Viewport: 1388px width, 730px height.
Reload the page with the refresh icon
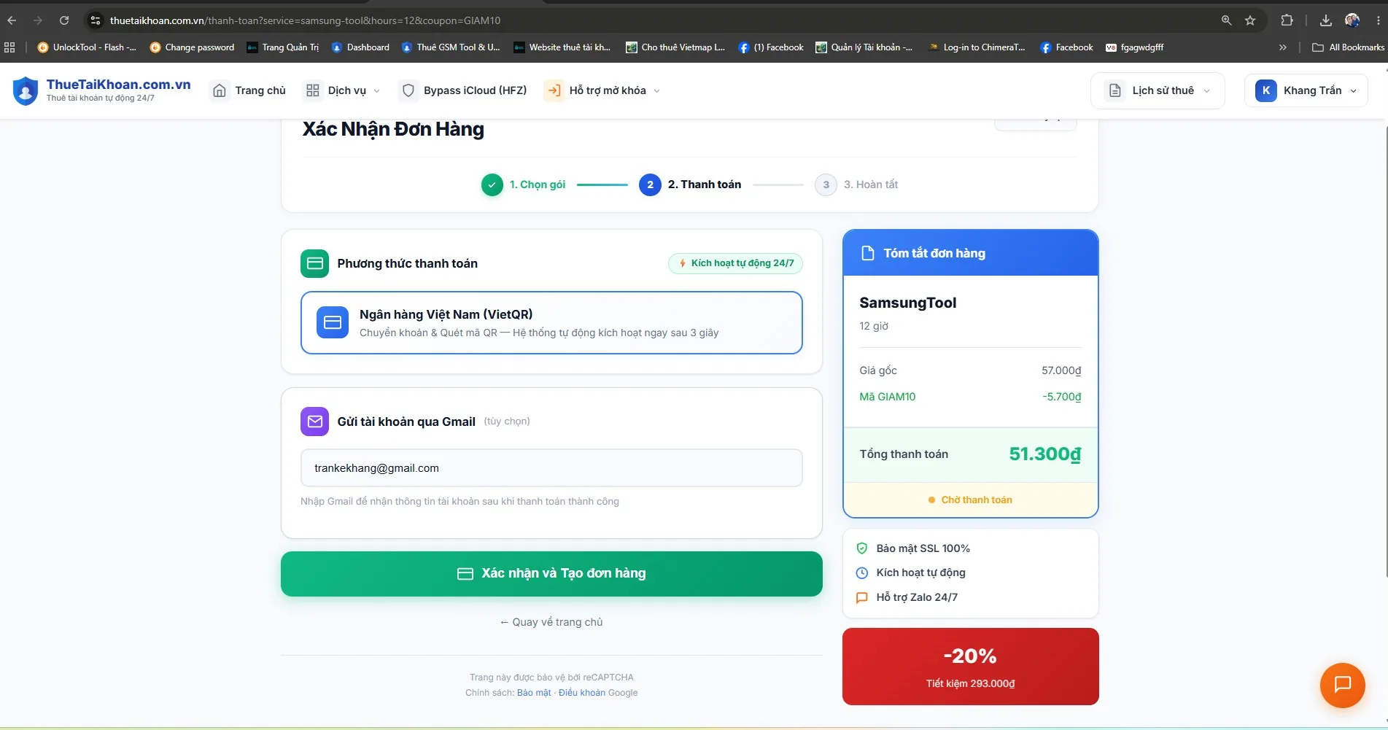(x=64, y=20)
